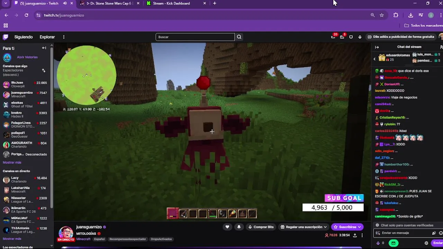Click Abrir historias link

(27, 57)
